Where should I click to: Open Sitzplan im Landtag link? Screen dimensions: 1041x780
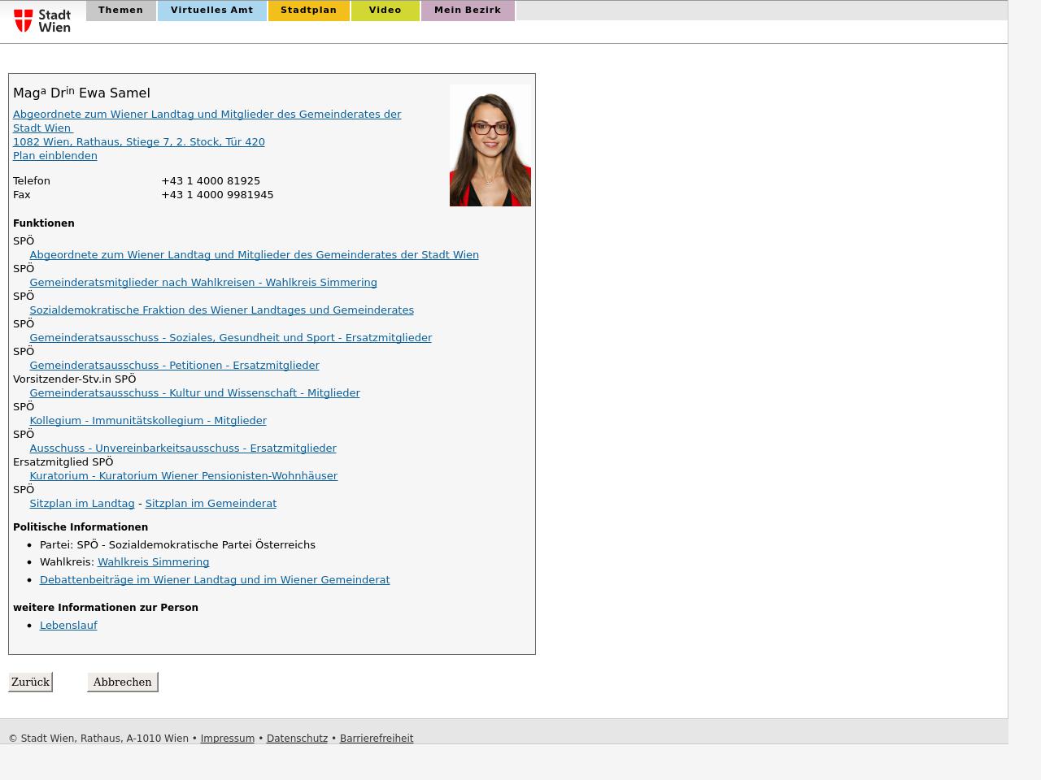pyautogui.click(x=82, y=503)
